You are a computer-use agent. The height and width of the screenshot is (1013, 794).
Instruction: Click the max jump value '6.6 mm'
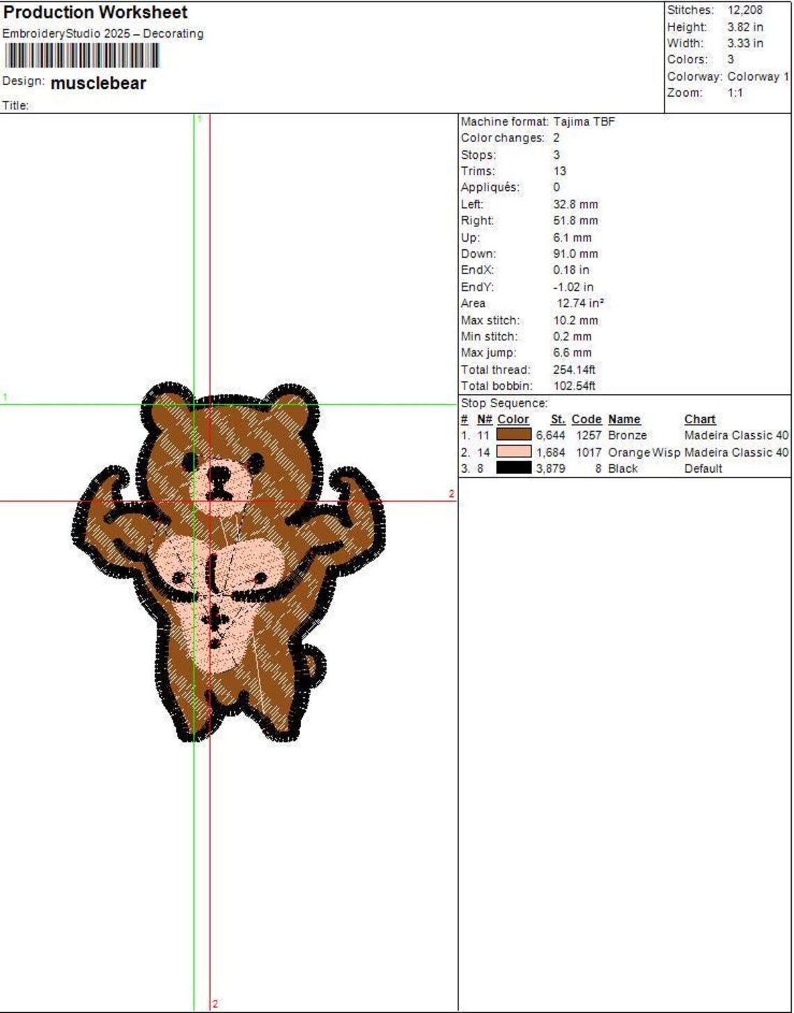pyautogui.click(x=572, y=353)
